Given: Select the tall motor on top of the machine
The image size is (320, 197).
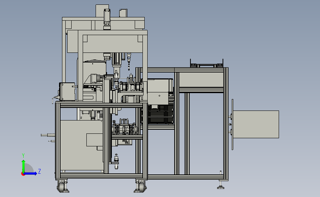Looking at the screenshot, I should [107, 19].
